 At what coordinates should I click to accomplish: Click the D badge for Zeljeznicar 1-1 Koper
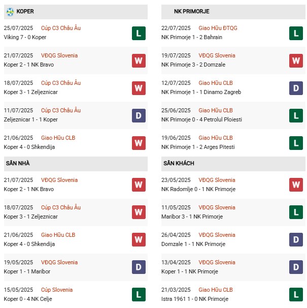pos(139,116)
